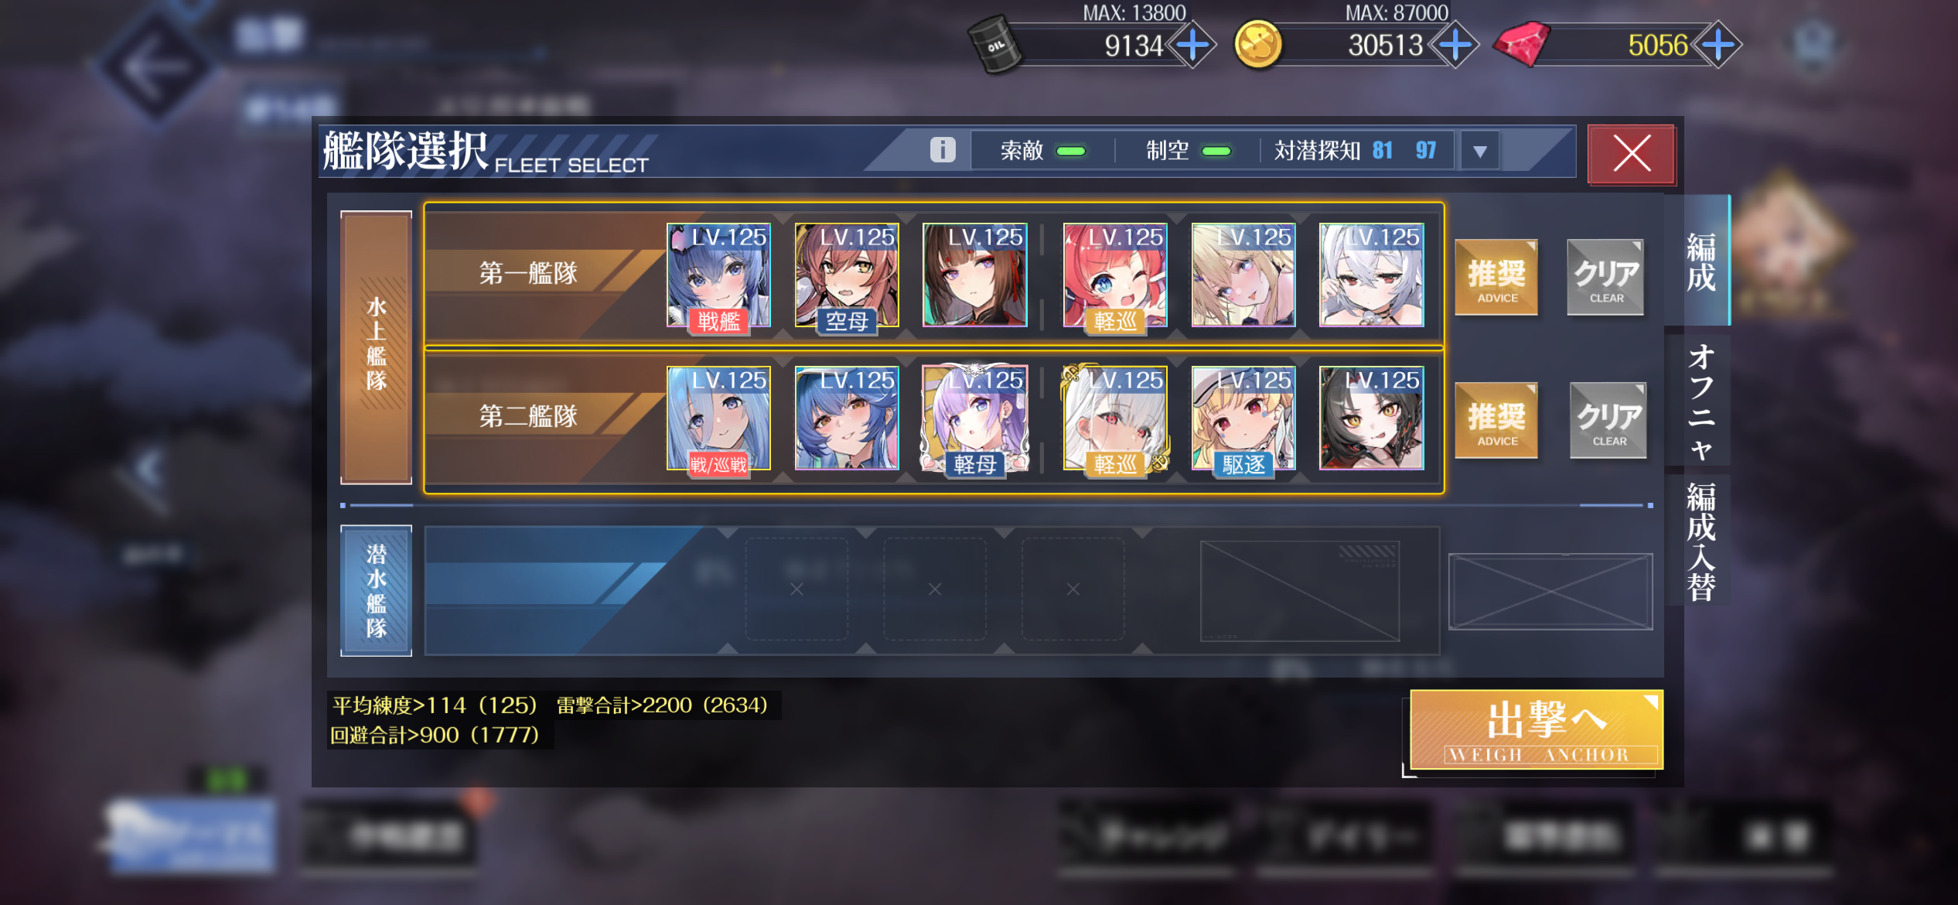The image size is (1958, 905).
Task: Add coins with the plus icon
Action: coord(1455,45)
